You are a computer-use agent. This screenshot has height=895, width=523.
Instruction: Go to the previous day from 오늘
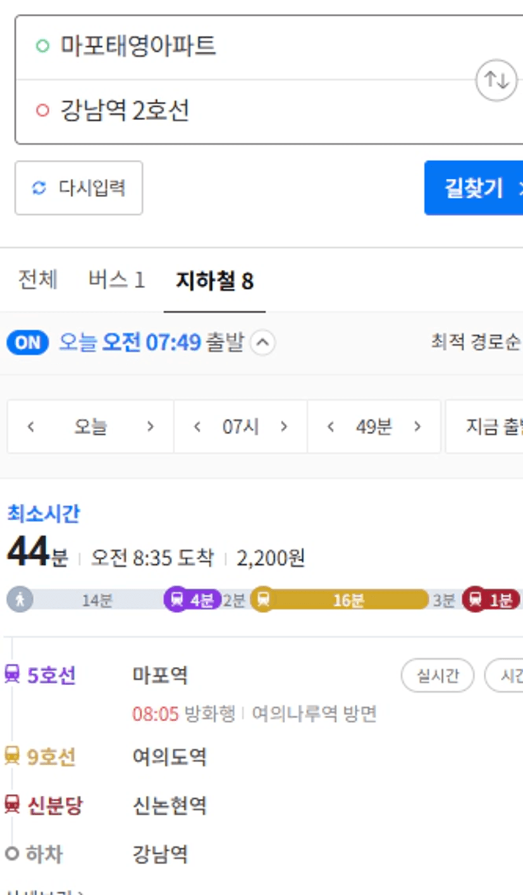pos(30,427)
